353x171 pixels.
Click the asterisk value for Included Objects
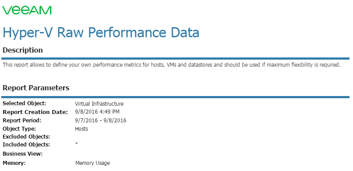pos(76,143)
